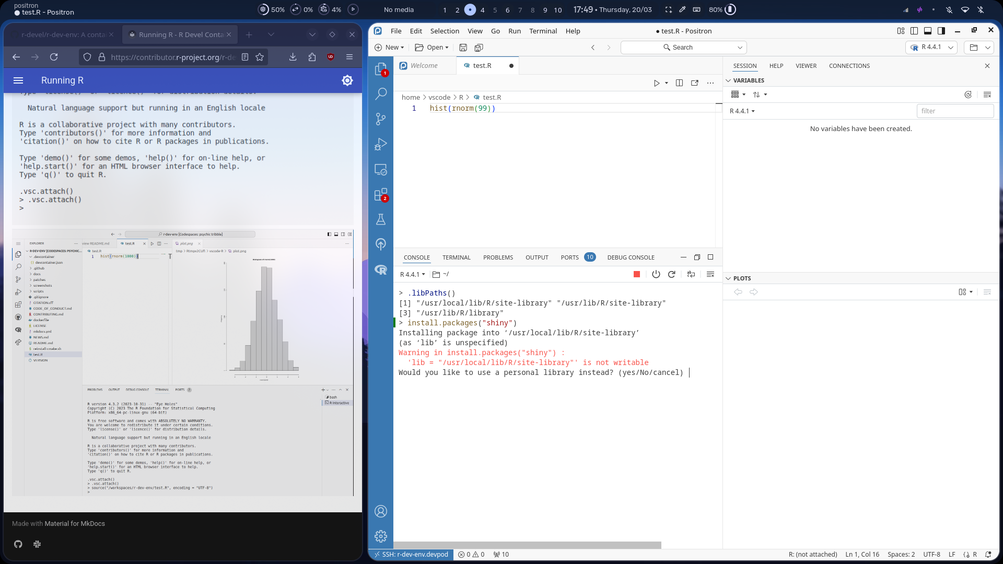This screenshot has height=564, width=1003.
Task: Collapse the VARIABLES section
Action: coord(728,80)
